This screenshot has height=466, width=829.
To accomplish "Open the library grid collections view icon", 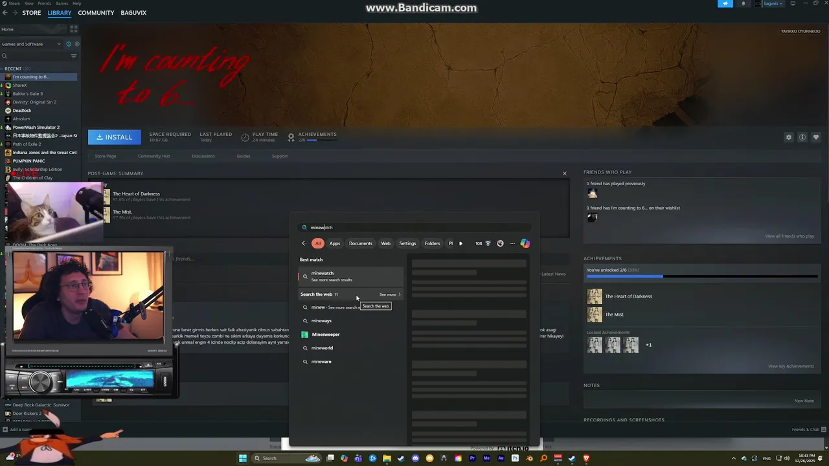I will [74, 29].
